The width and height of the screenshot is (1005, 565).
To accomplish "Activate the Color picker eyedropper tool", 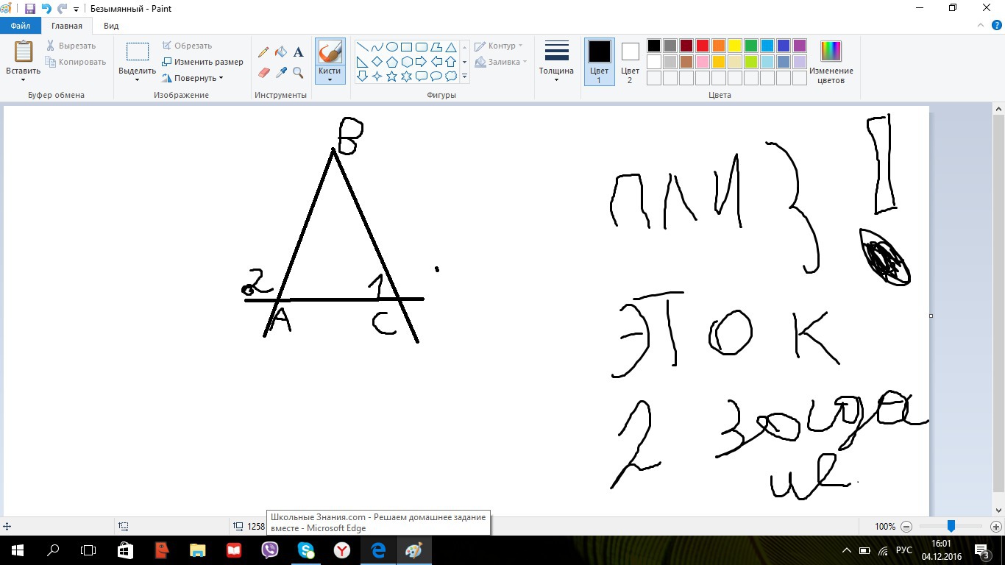I will [280, 72].
